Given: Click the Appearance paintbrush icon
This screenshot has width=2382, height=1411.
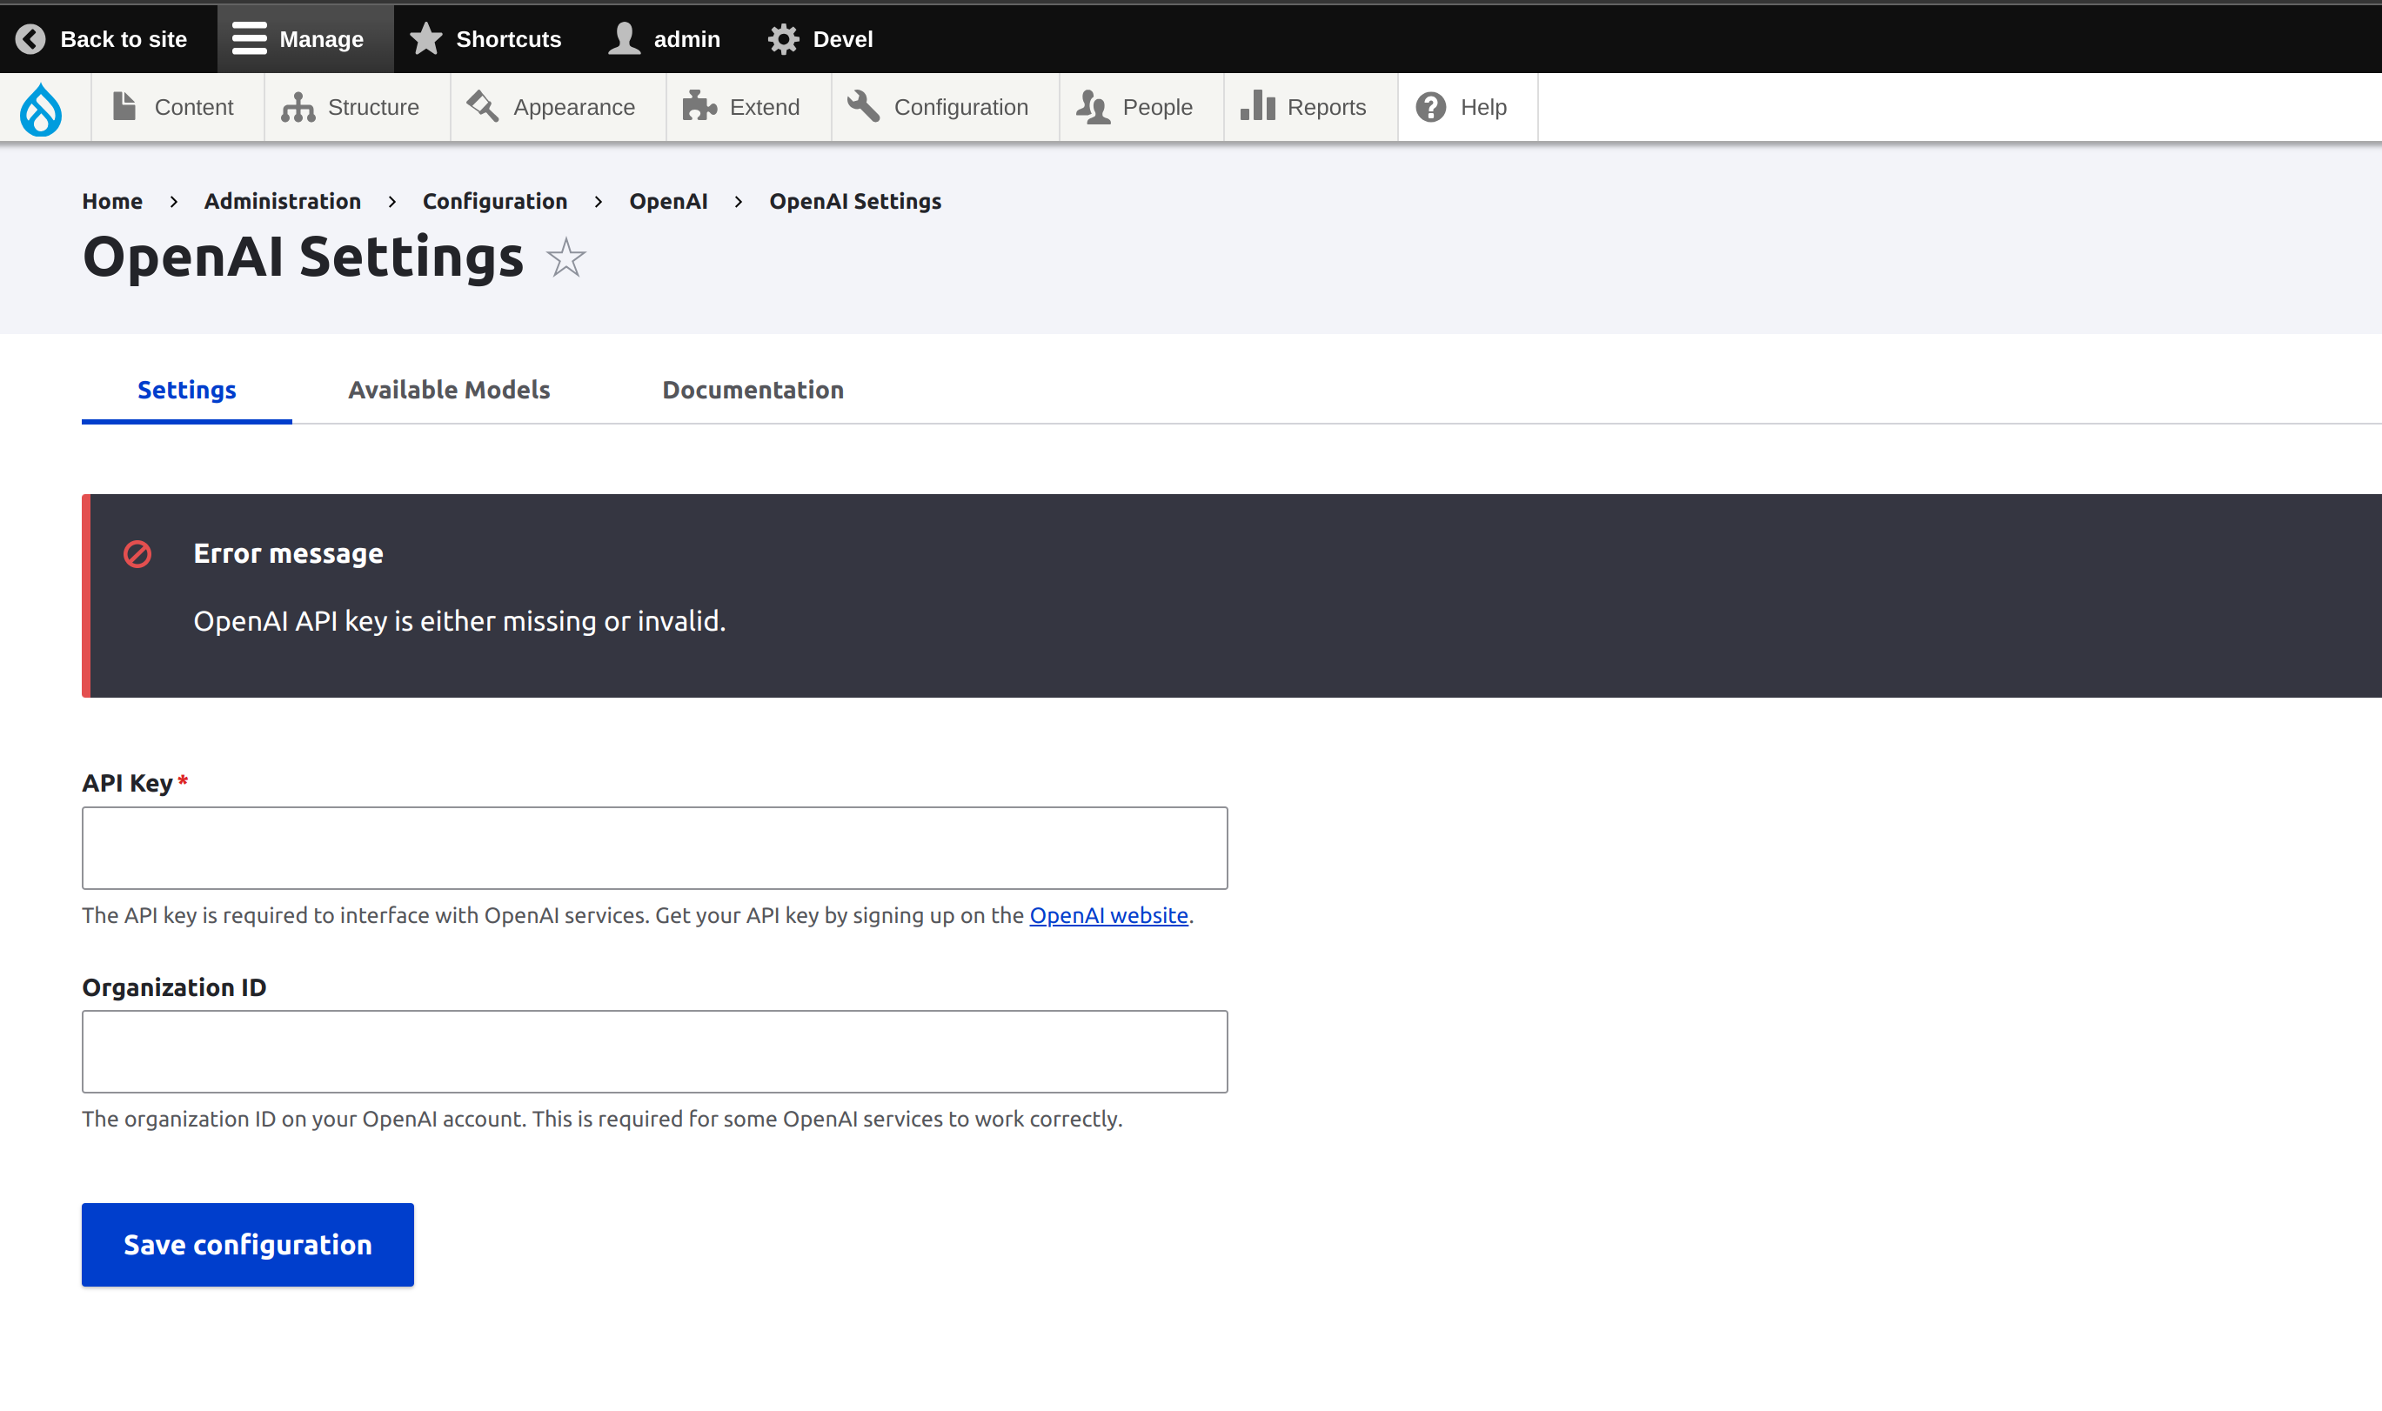Looking at the screenshot, I should click(x=482, y=106).
